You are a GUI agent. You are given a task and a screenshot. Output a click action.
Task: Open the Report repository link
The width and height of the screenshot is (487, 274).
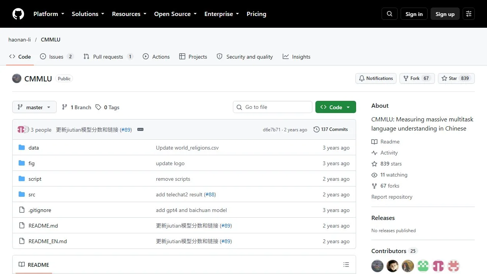(x=392, y=197)
